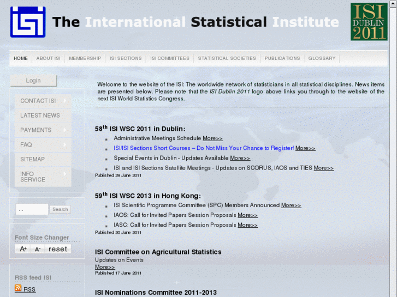Open the MEMBERSHIP menu
The height and width of the screenshot is (297, 397).
coord(85,58)
